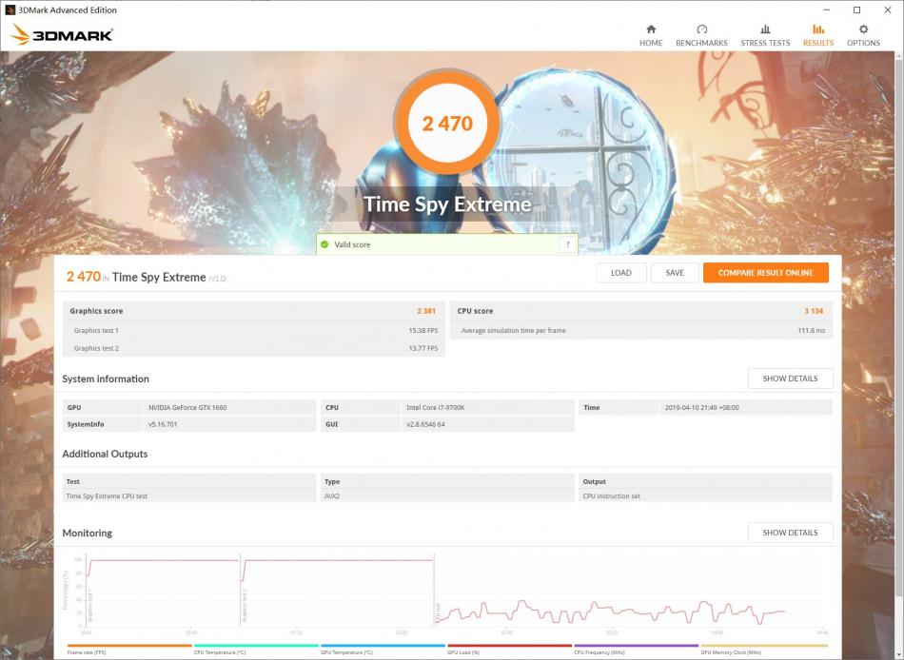Viewport: 904px width, 660px height.
Task: Click the green valid score checkmark
Action: point(324,244)
